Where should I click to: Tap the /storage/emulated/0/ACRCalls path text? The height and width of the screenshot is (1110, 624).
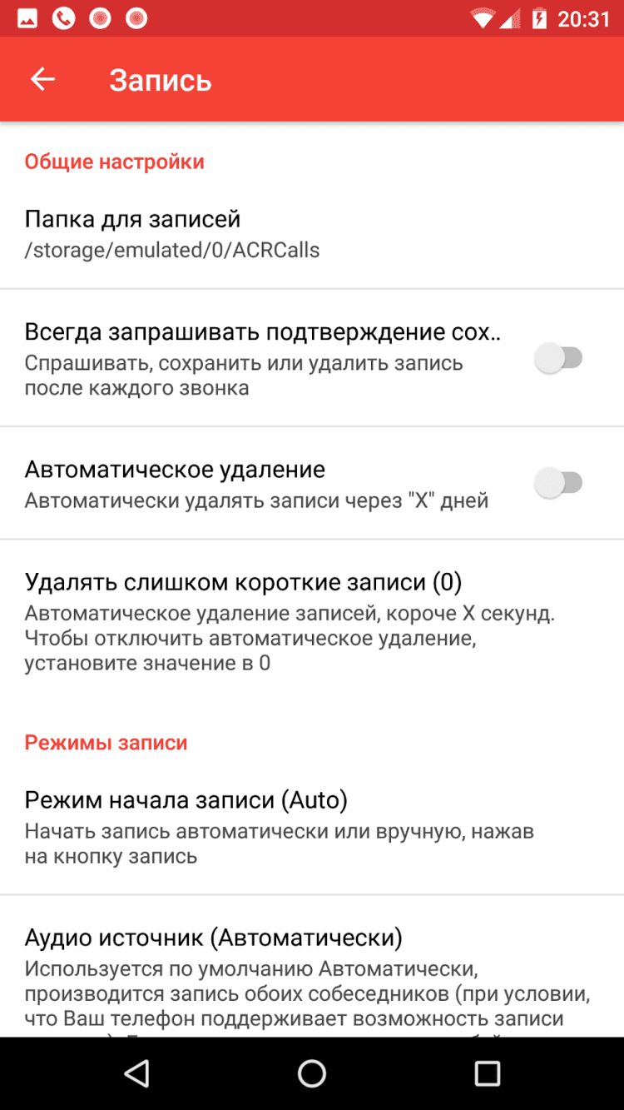click(x=172, y=250)
